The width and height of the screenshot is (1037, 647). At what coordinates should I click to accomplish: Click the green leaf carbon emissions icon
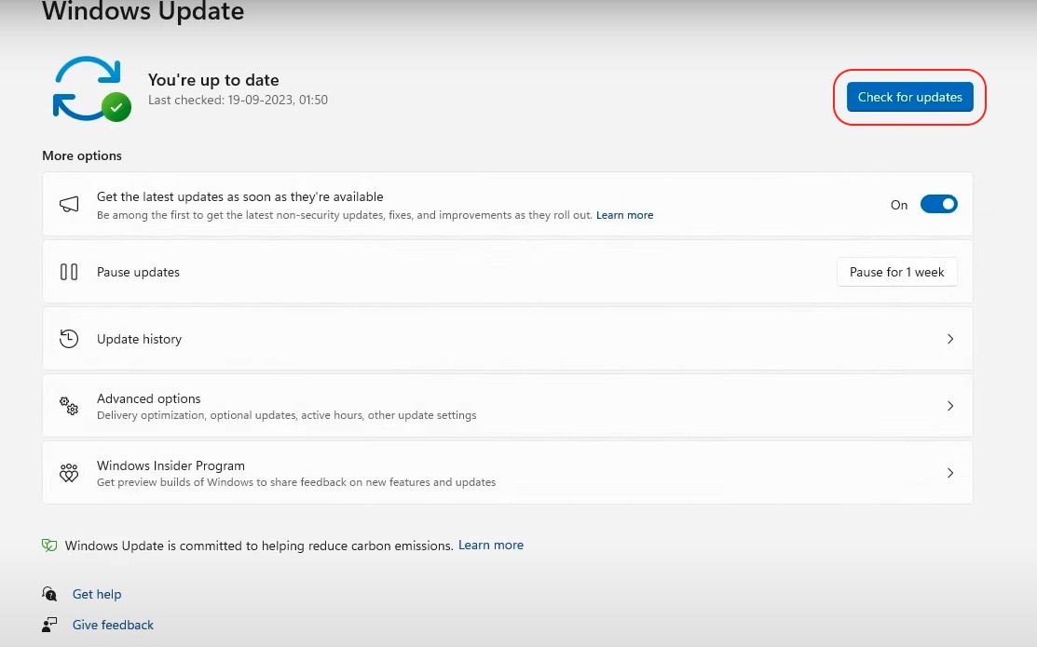coord(49,546)
